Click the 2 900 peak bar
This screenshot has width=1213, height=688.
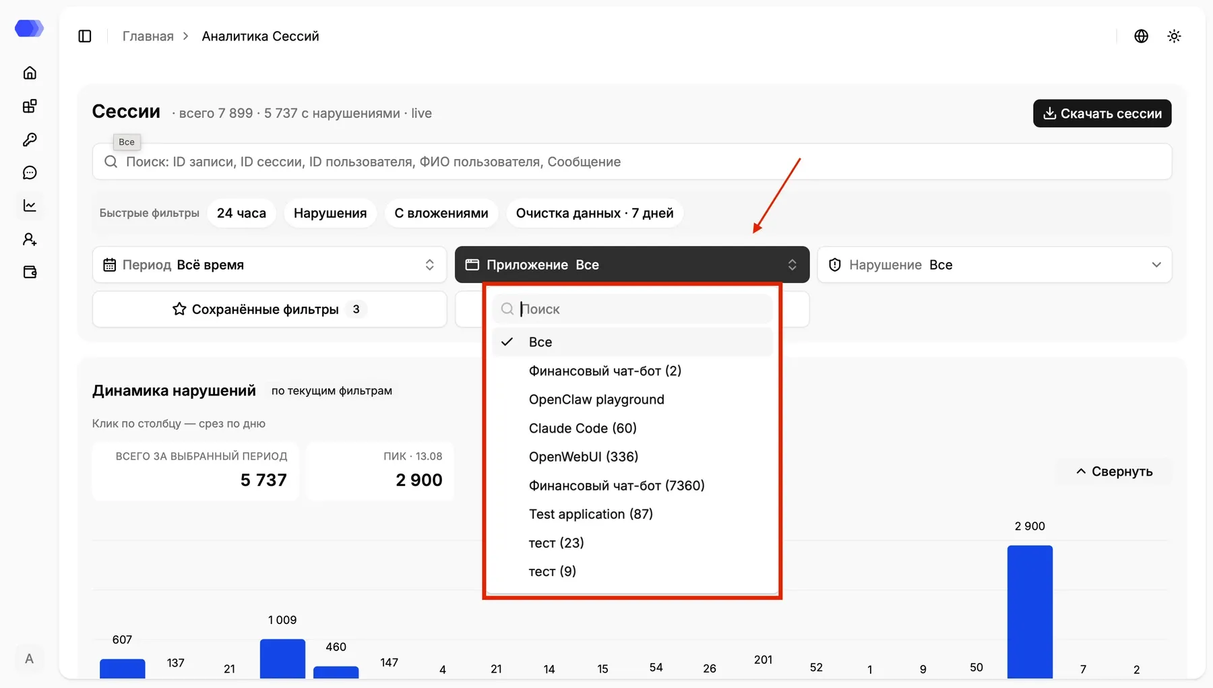pos(1030,611)
